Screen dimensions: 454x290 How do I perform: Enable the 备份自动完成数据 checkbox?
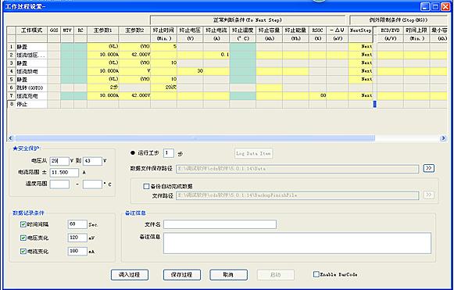[146, 186]
